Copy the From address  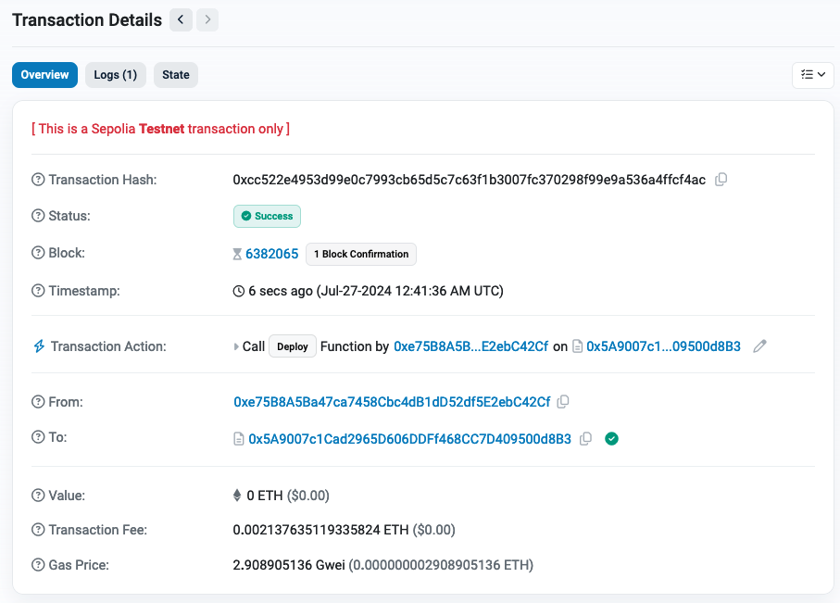click(563, 402)
